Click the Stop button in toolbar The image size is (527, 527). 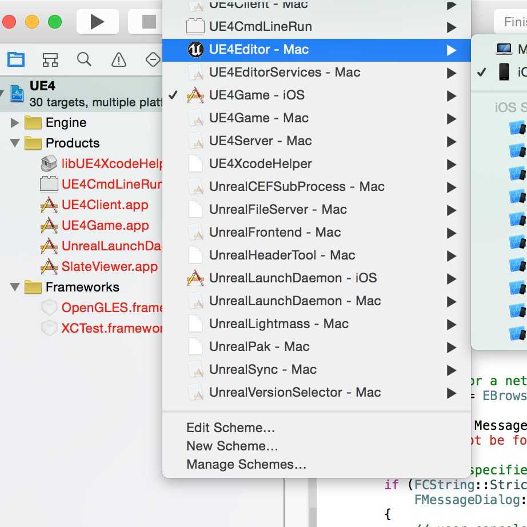point(145,22)
